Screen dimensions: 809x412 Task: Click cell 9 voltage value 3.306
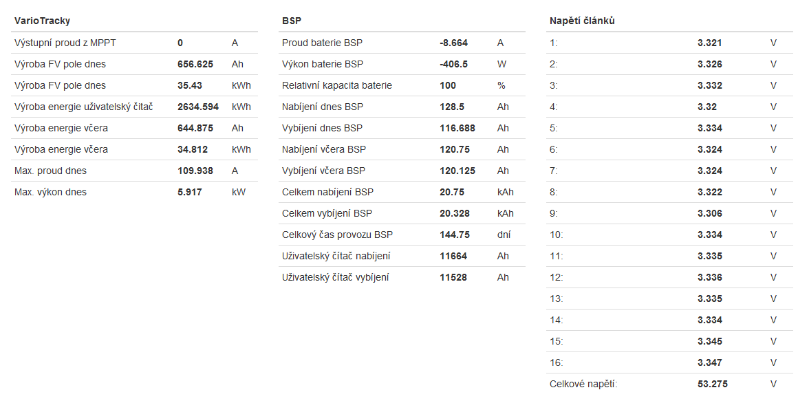(709, 213)
